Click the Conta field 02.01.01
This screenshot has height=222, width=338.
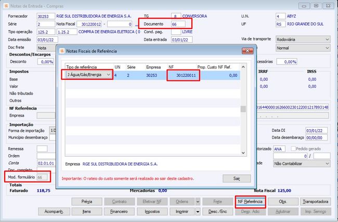tap(46, 163)
